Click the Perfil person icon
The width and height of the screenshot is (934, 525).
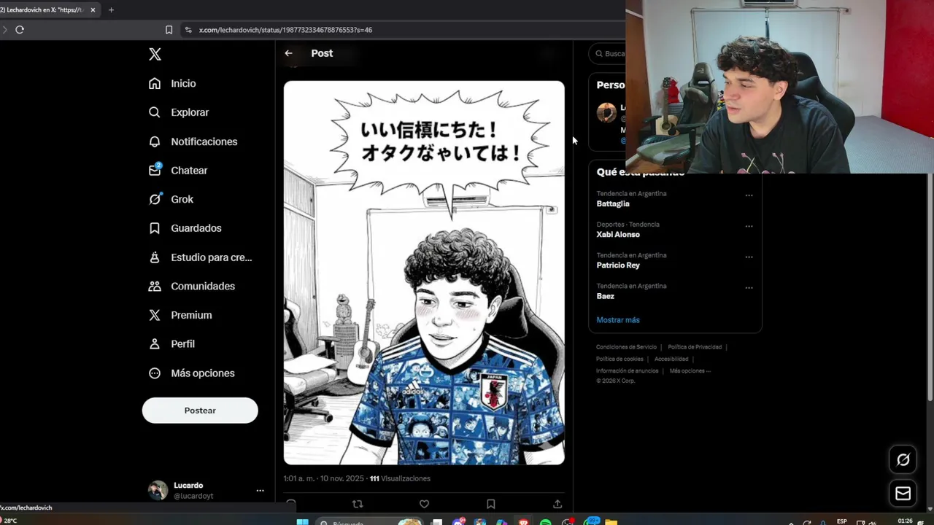155,343
